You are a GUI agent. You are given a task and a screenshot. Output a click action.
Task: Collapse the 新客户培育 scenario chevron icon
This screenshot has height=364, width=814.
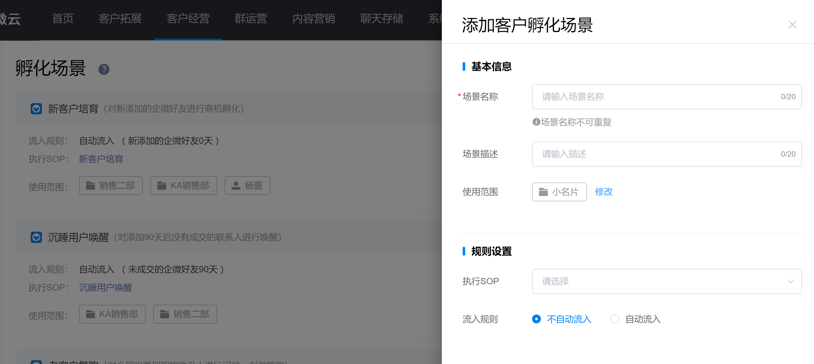click(36, 109)
